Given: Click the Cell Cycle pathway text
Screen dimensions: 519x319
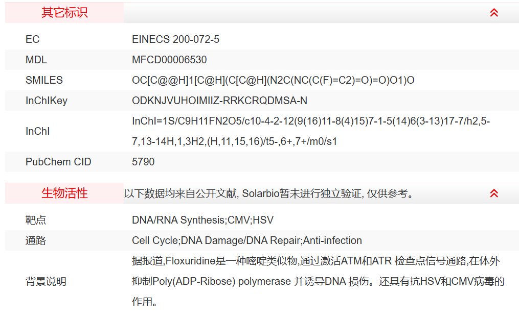Looking at the screenshot, I should 246,240.
